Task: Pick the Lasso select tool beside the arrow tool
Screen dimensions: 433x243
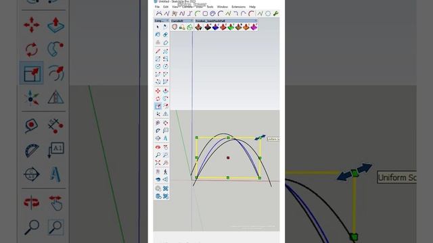Action: (x=165, y=27)
